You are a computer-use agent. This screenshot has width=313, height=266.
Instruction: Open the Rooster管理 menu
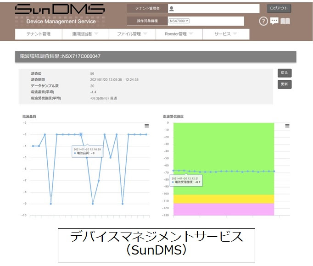click(179, 34)
